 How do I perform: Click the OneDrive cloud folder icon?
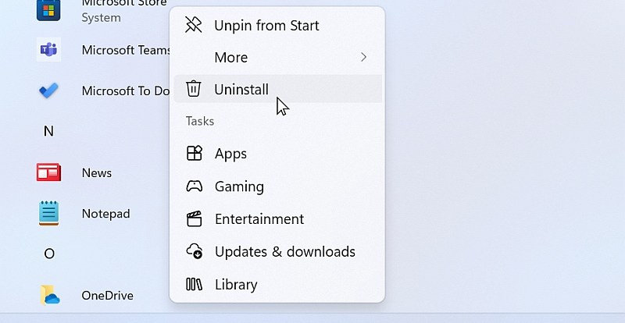point(49,295)
